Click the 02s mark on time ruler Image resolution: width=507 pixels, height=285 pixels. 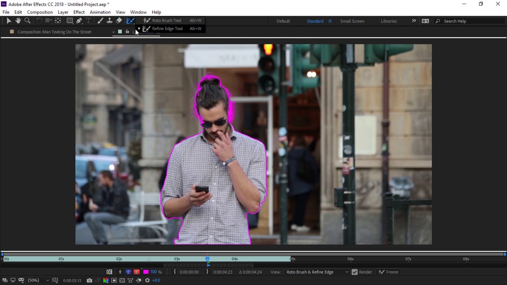point(119,259)
